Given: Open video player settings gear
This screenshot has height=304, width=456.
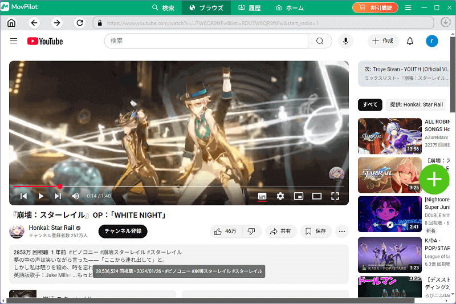Looking at the screenshot, I should 280,196.
